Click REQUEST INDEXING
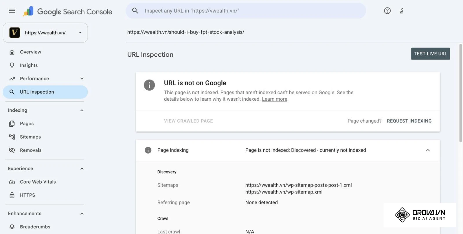The image size is (463, 234). pyautogui.click(x=409, y=121)
